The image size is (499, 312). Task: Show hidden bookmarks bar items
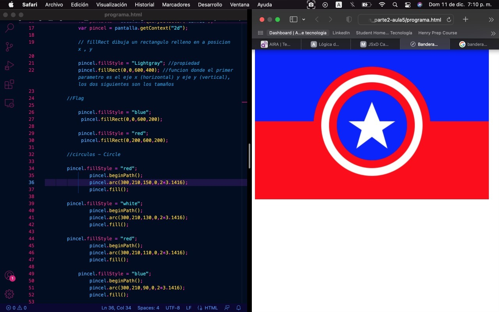tap(493, 33)
